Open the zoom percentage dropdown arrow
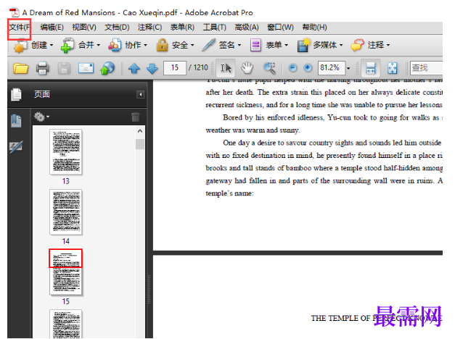Image resolution: width=455 pixels, height=339 pixels. (348, 68)
